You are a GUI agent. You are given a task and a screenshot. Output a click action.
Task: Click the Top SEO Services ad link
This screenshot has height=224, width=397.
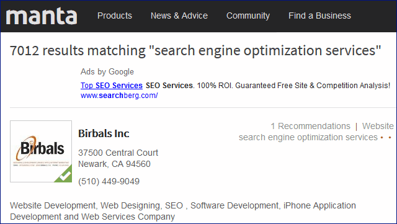(112, 86)
